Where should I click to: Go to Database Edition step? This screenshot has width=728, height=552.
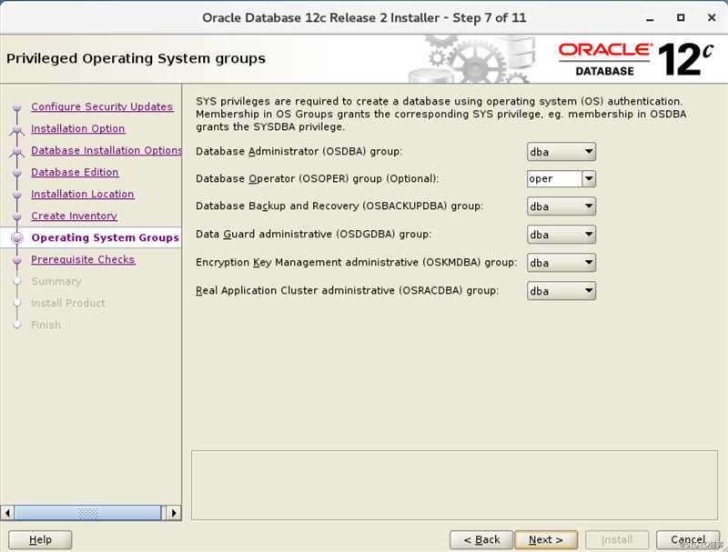coord(75,172)
